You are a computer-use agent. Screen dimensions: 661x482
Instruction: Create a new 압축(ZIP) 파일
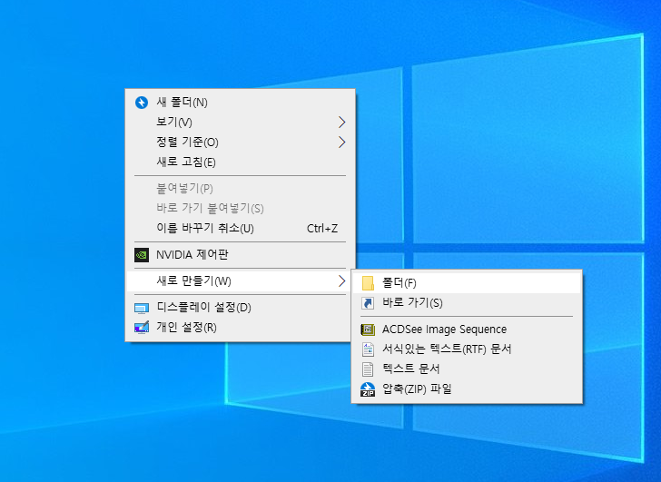pyautogui.click(x=467, y=389)
